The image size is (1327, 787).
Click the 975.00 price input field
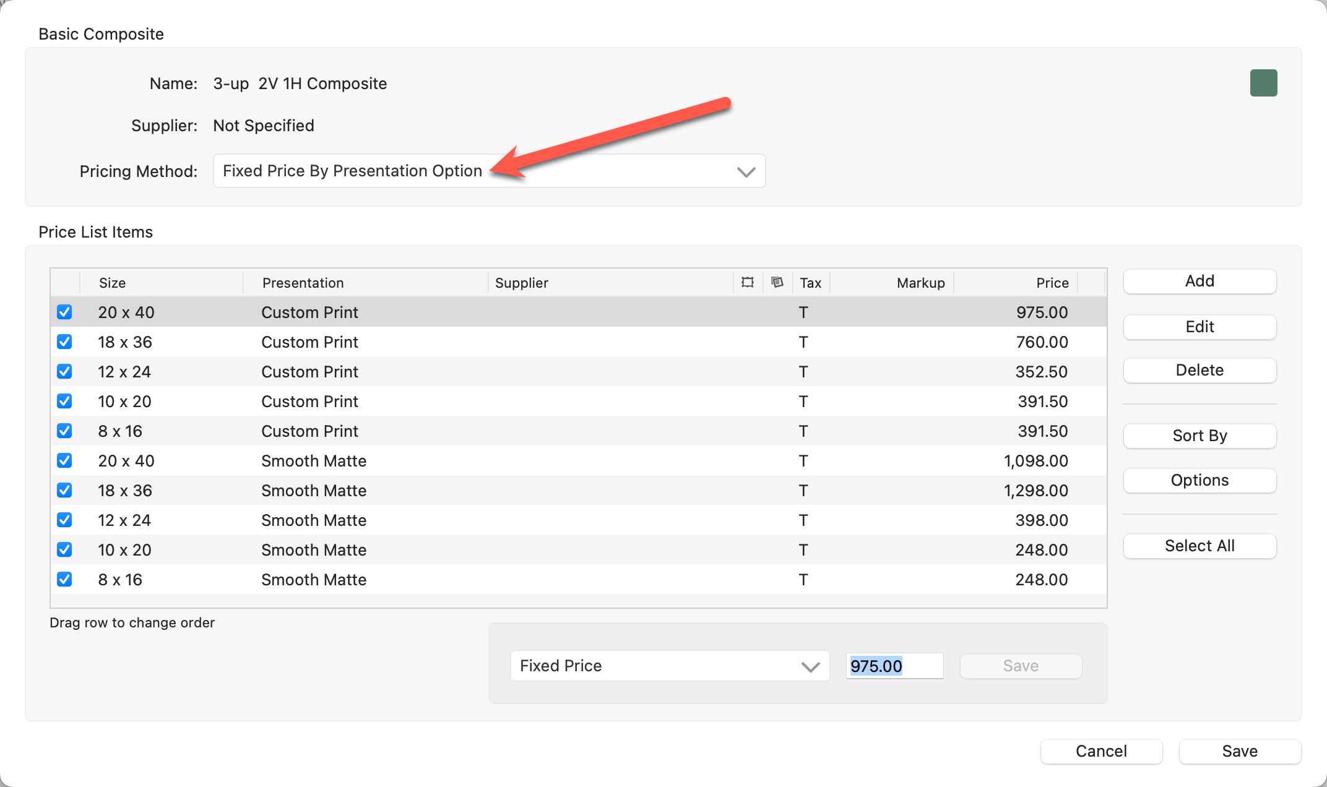pos(894,666)
